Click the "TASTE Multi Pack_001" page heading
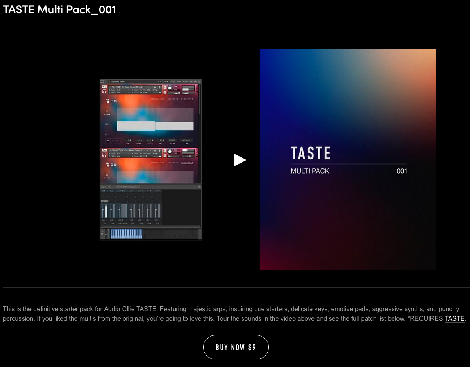 pos(59,9)
